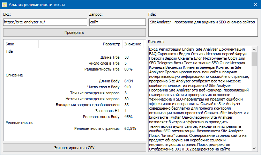Select the Заголовок H1 row
The width and height of the screenshot is (261, 155).
[74, 111]
